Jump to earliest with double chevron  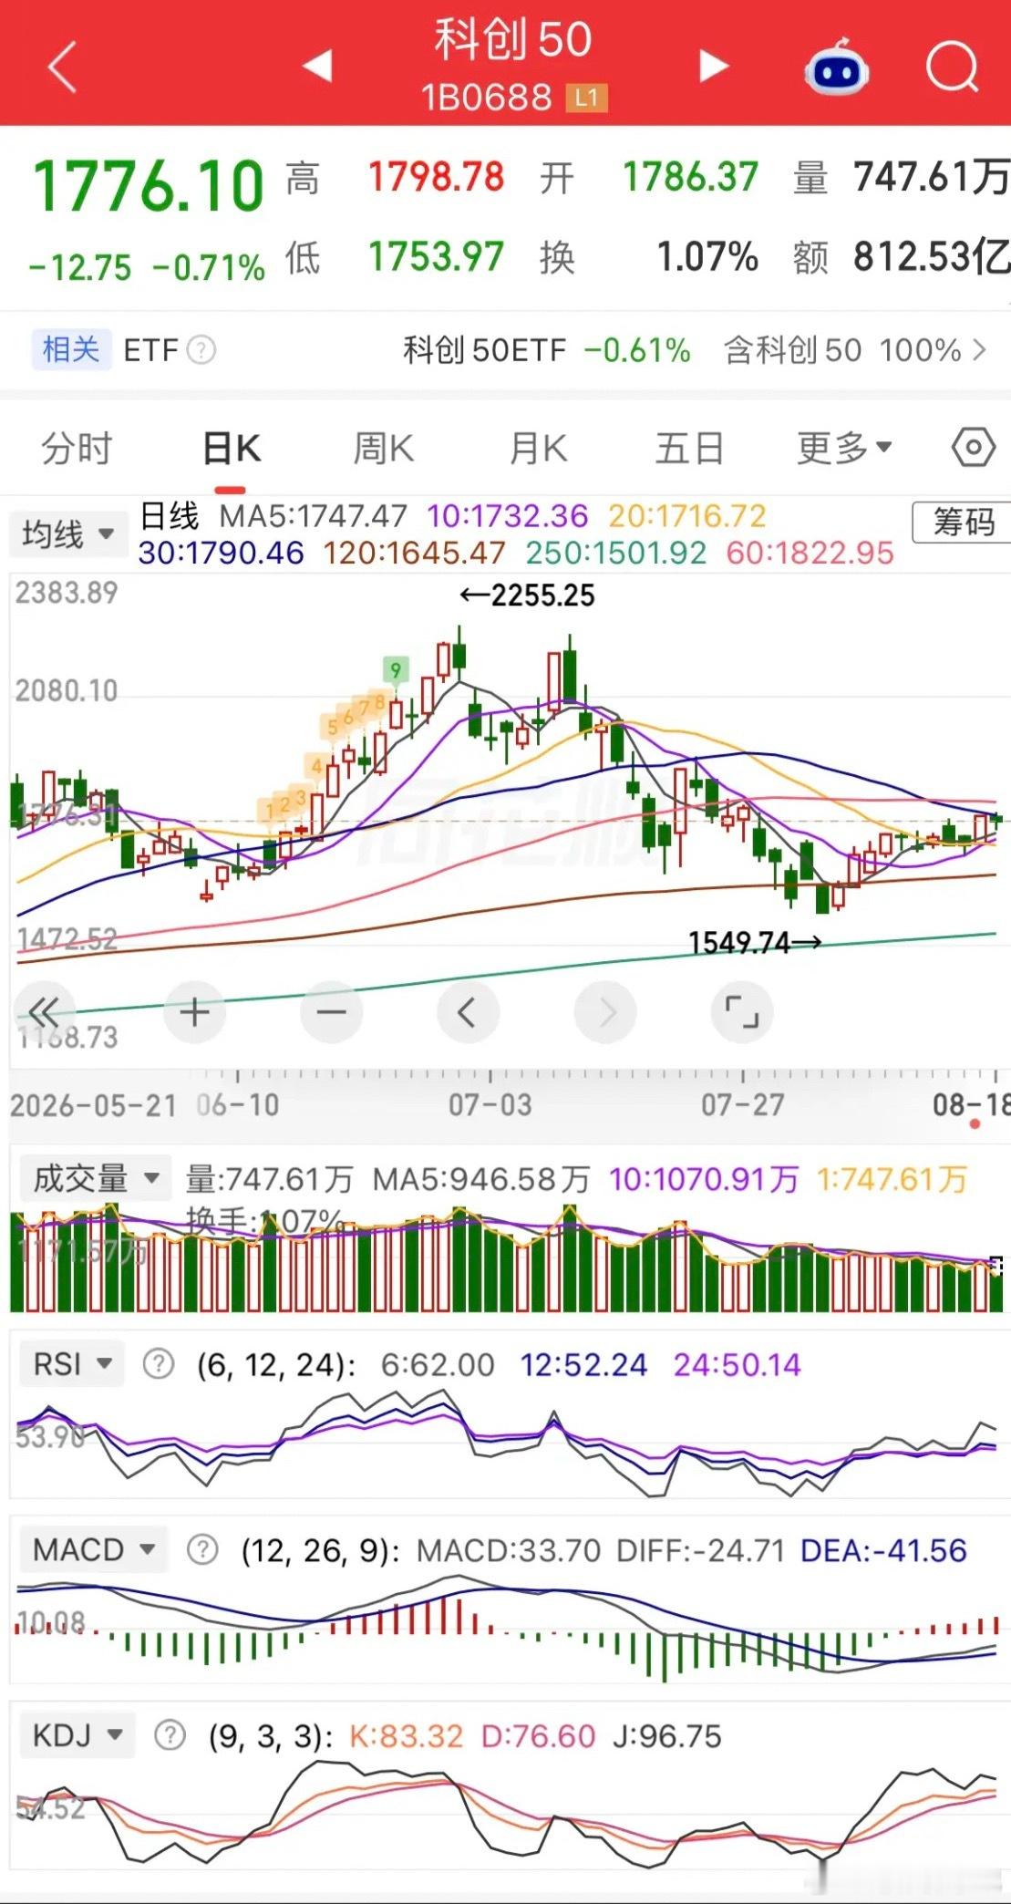point(45,1012)
